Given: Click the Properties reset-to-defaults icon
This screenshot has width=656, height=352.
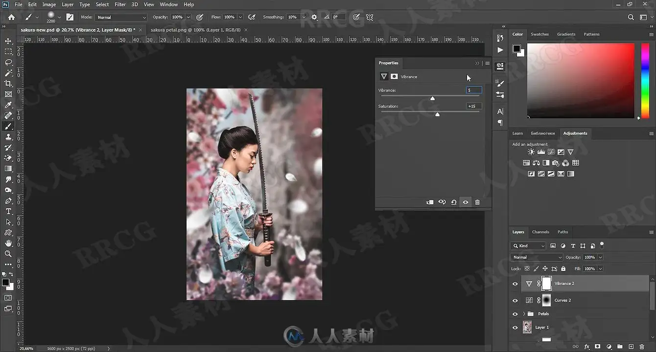Looking at the screenshot, I should 454,202.
